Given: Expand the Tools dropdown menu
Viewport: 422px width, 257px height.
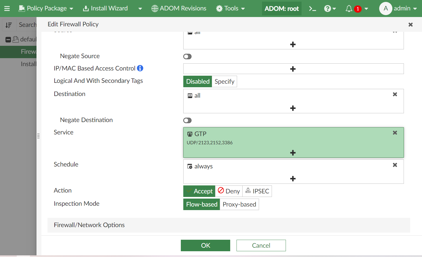Looking at the screenshot, I should [230, 9].
